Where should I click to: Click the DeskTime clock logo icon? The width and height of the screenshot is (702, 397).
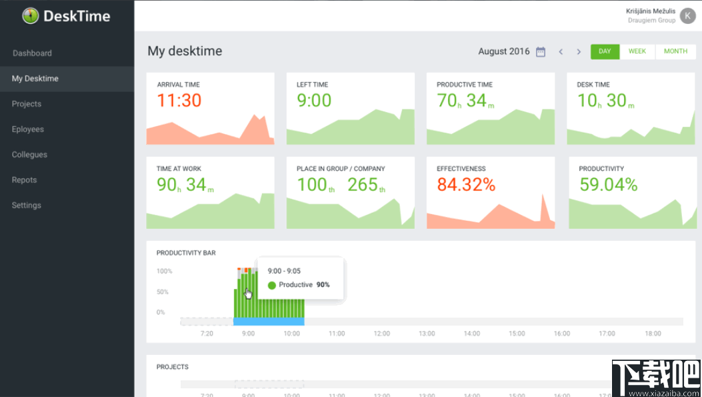31,16
